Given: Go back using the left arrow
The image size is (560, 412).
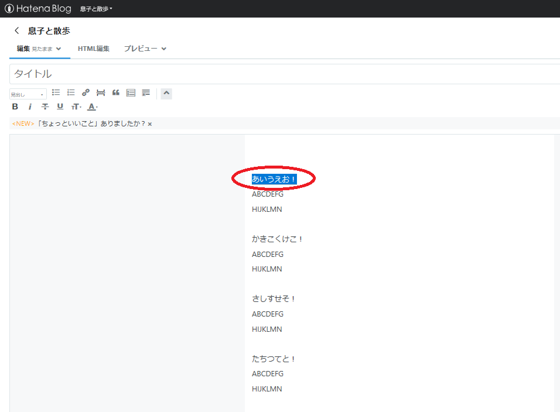Looking at the screenshot, I should tap(16, 30).
